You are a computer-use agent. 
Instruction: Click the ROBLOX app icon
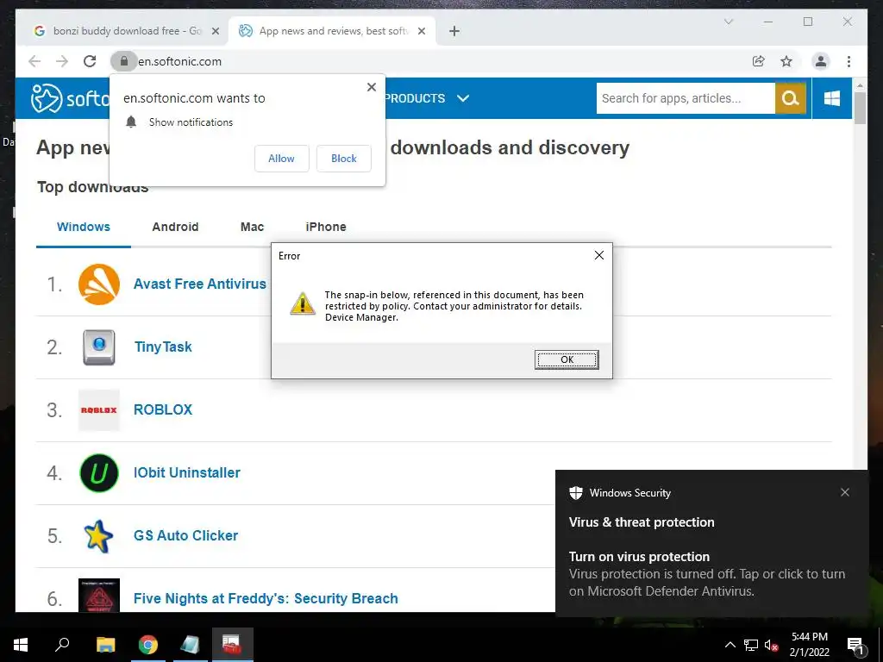(x=99, y=410)
